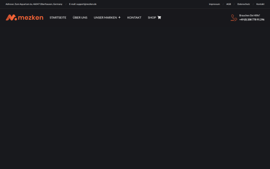Expand the Unser Marken plus submenu
This screenshot has height=169, width=270.
coord(119,18)
